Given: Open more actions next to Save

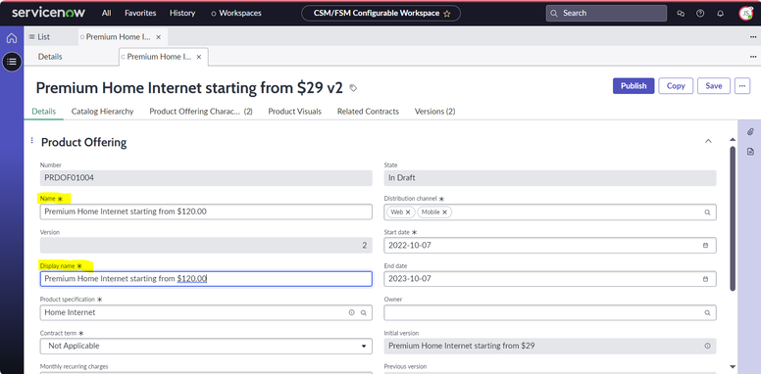Looking at the screenshot, I should tap(742, 86).
